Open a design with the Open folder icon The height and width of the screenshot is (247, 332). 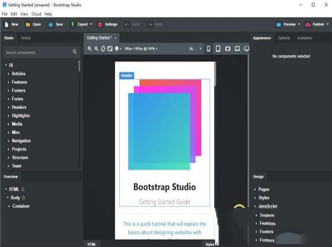28,24
